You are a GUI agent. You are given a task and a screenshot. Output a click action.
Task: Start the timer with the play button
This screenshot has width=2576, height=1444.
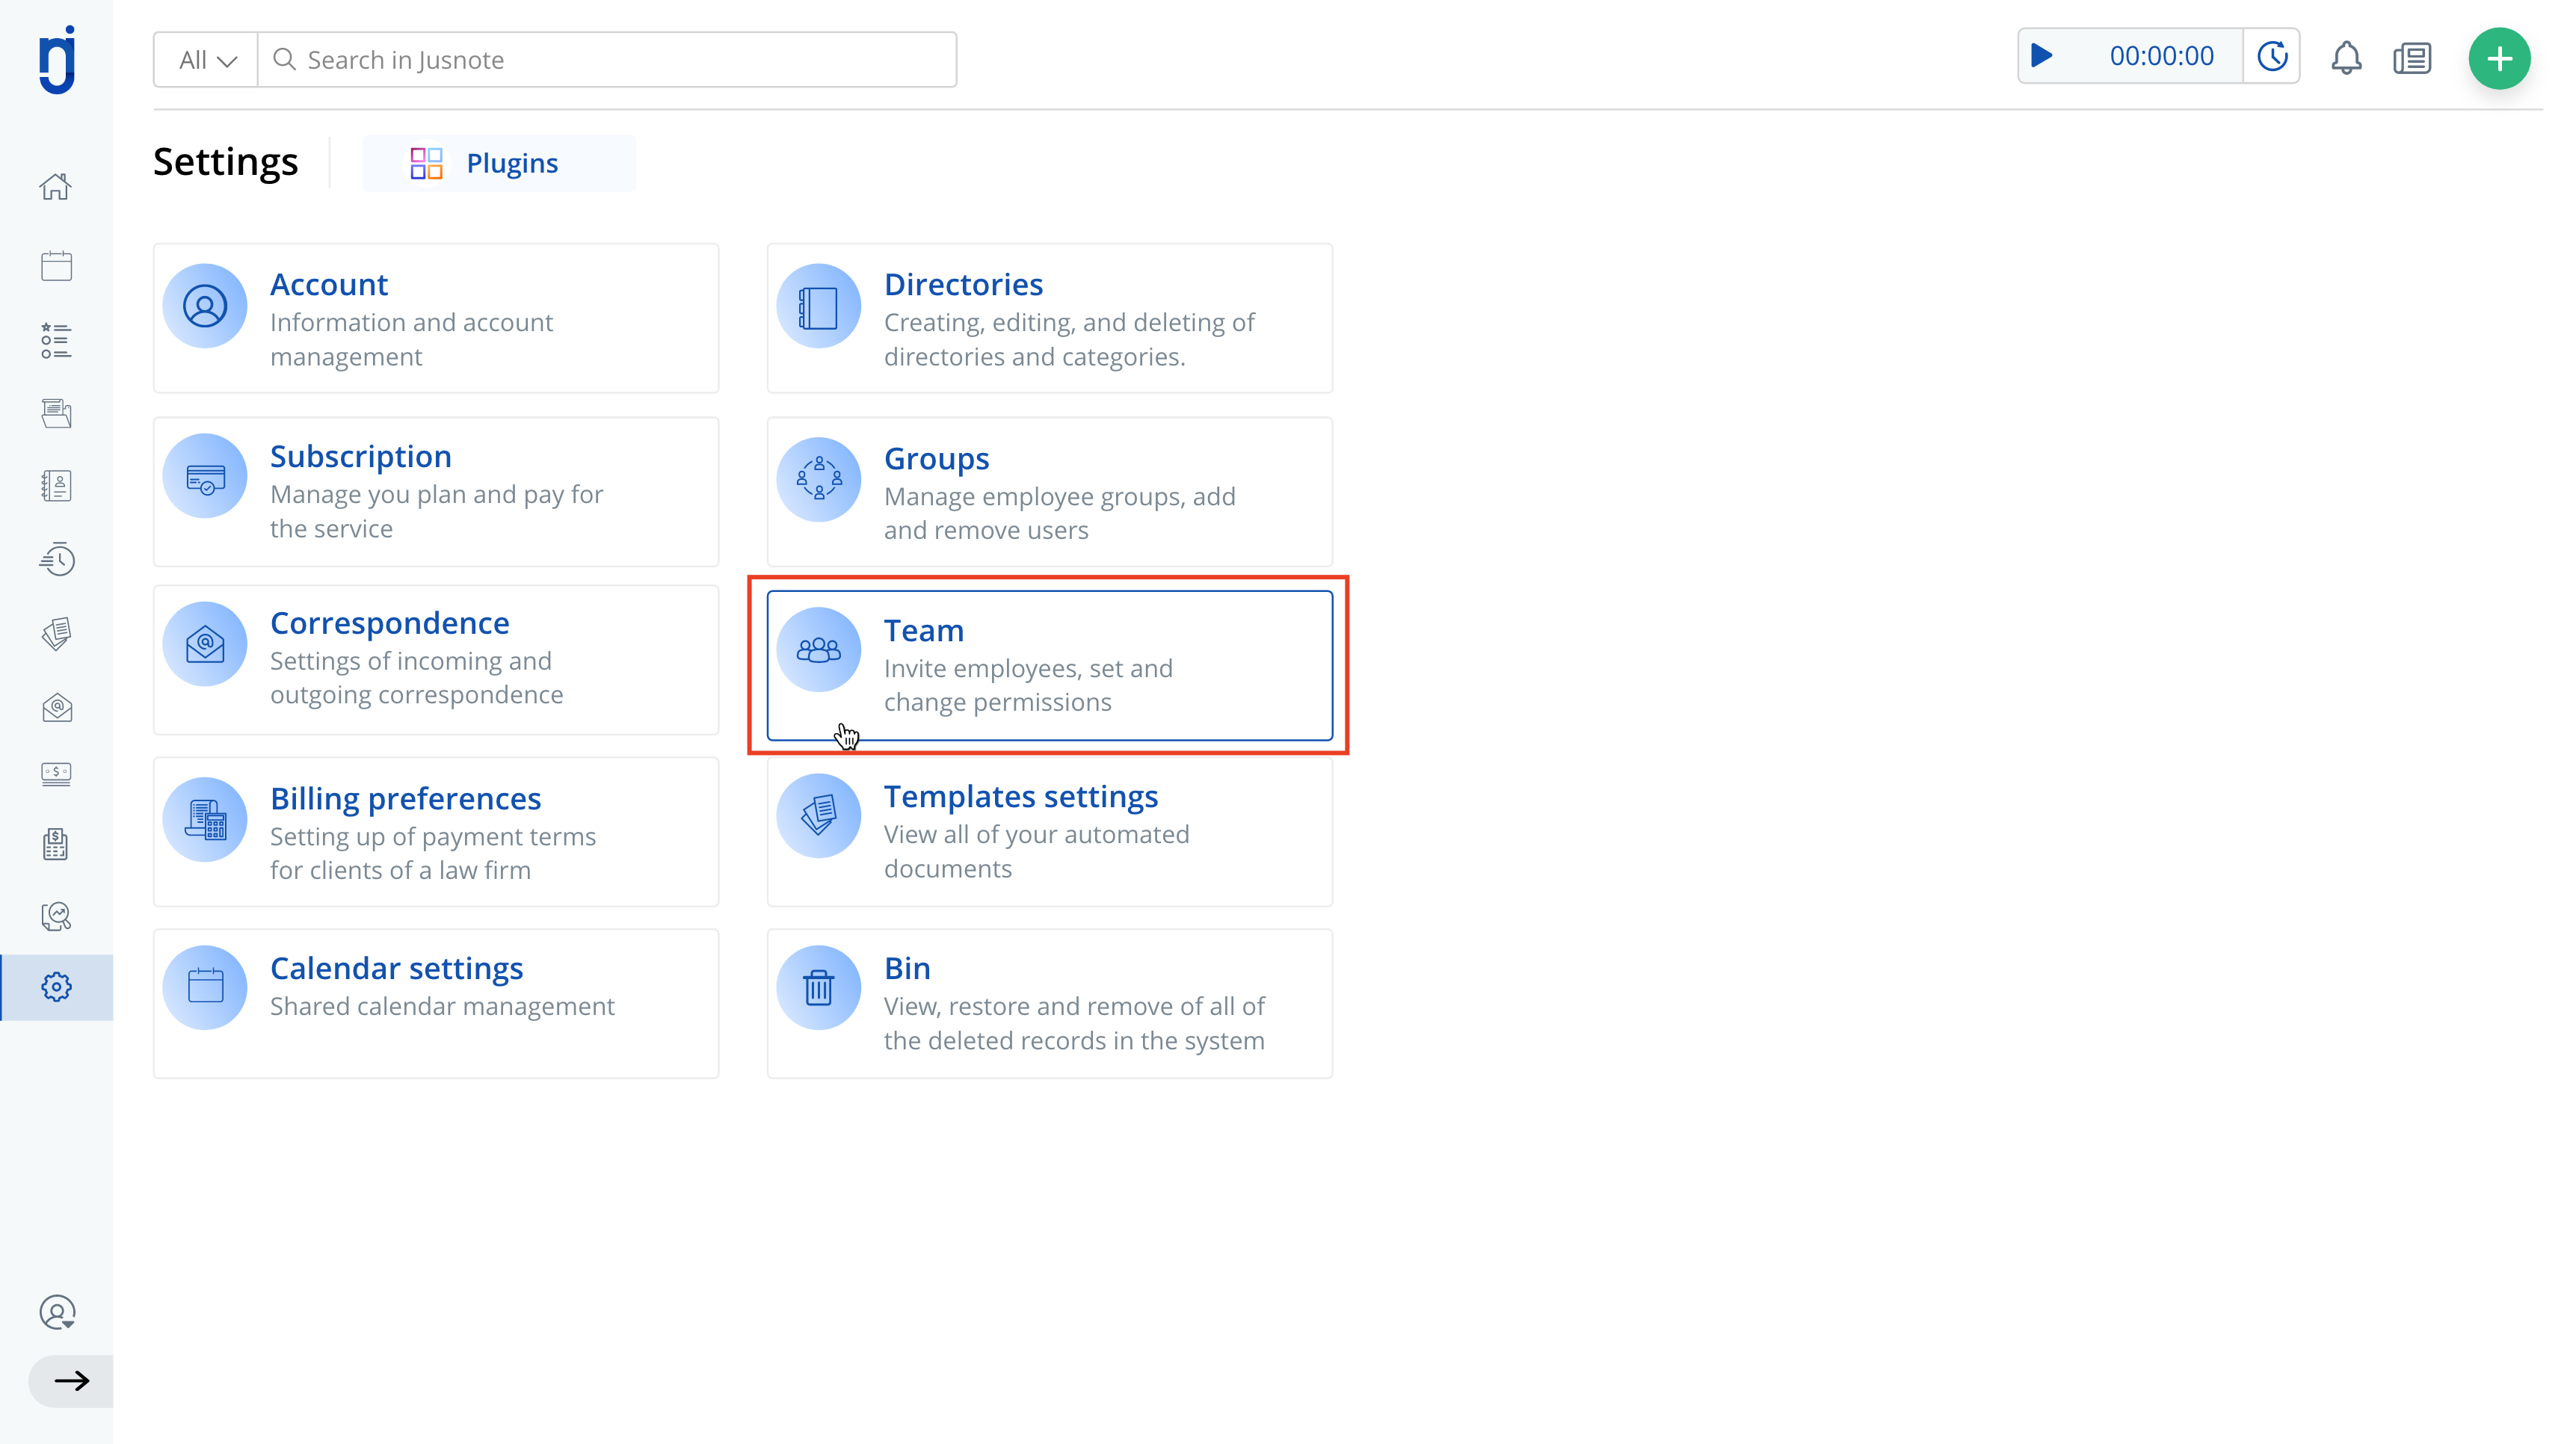(x=2042, y=56)
